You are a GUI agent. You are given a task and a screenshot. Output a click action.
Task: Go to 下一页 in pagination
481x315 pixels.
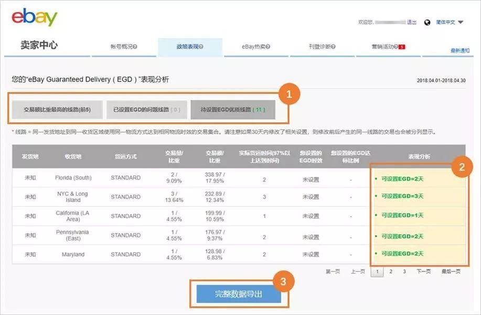click(x=424, y=271)
